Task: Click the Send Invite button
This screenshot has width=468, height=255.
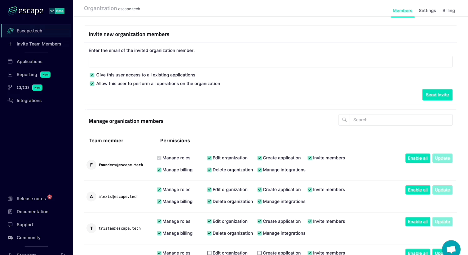Action: tap(437, 95)
